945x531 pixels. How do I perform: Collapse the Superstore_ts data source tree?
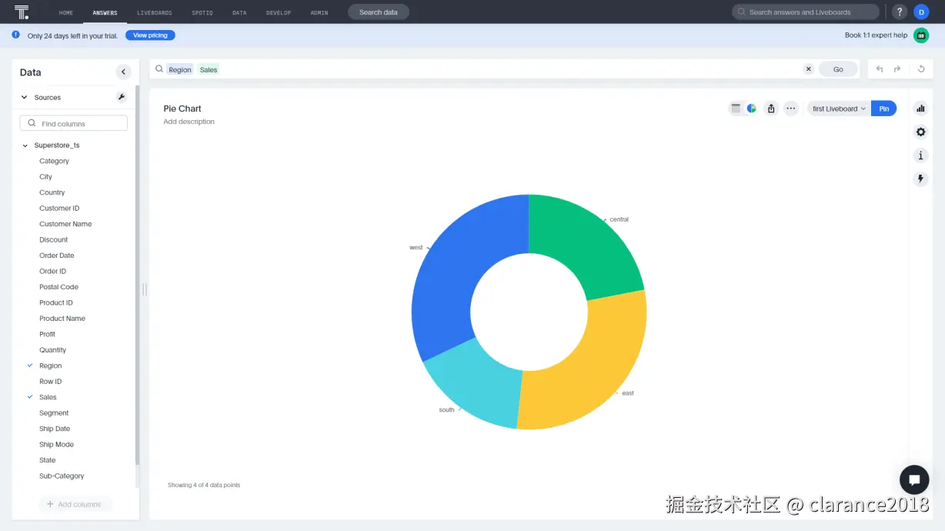(25, 145)
